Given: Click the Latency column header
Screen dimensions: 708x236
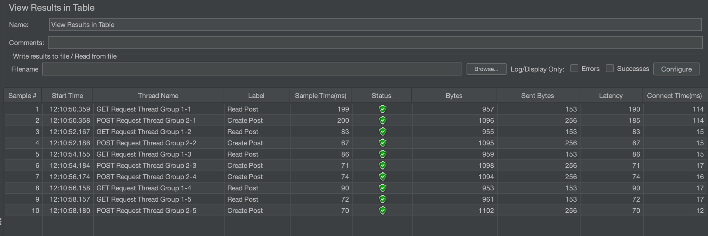Looking at the screenshot, I should click(x=611, y=95).
